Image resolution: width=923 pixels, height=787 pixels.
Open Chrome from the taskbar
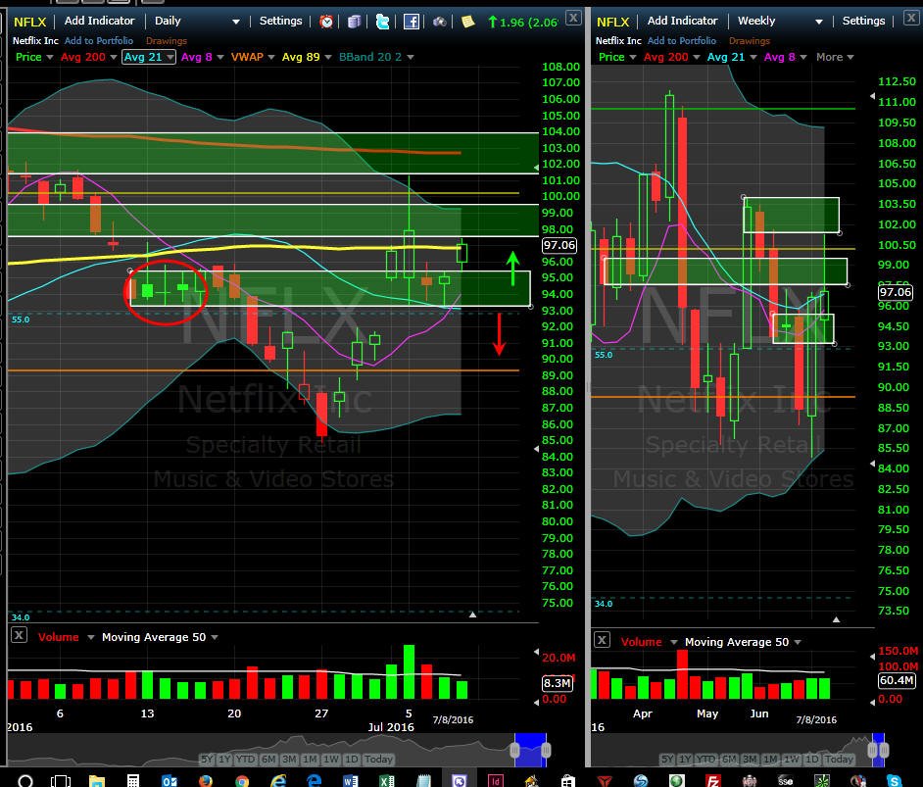(x=242, y=780)
